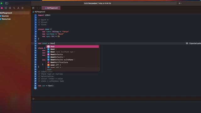Screen dimensions: 201x113
Task: Choose the User() initializer completion
Action: 73,49
